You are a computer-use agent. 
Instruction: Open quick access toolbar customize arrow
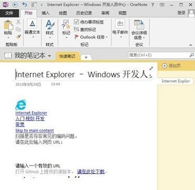coord(41,5)
